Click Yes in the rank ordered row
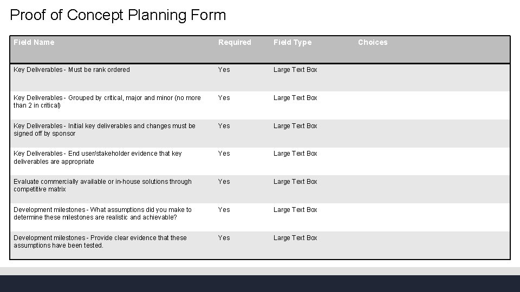 224,70
